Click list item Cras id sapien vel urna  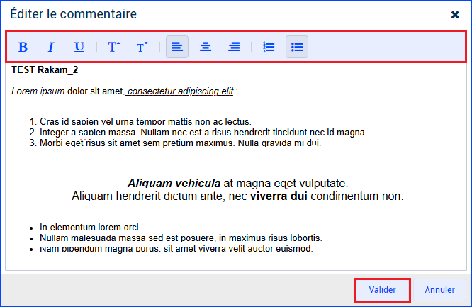[x=145, y=122]
